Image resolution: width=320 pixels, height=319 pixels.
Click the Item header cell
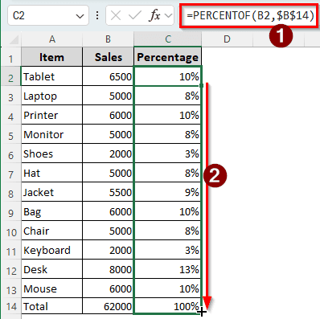pos(51,57)
